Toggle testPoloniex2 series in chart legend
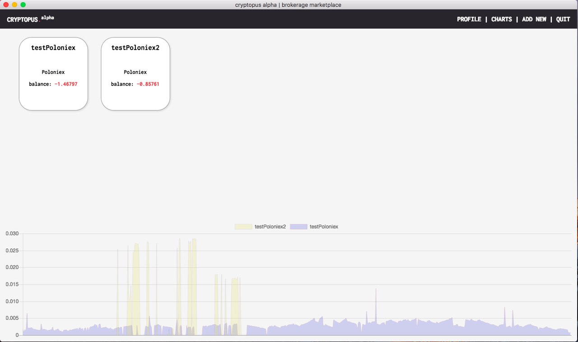The height and width of the screenshot is (342, 578). (260, 226)
